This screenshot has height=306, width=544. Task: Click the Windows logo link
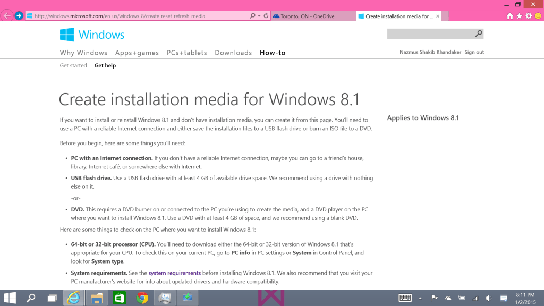point(92,35)
